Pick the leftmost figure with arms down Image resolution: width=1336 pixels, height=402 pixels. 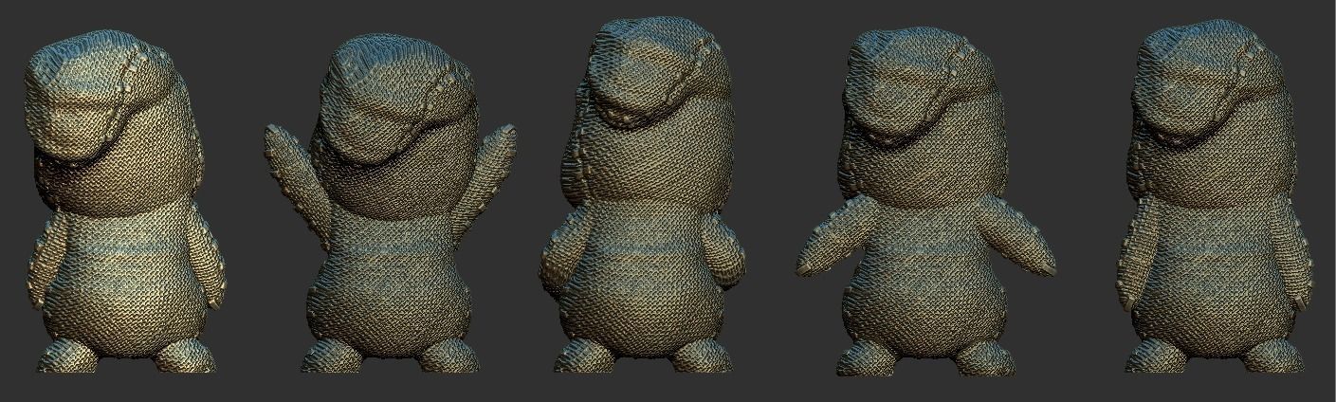pyautogui.click(x=127, y=202)
